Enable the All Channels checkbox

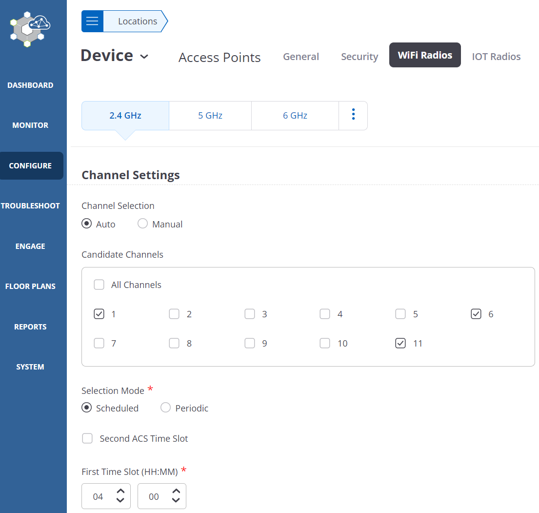click(99, 284)
